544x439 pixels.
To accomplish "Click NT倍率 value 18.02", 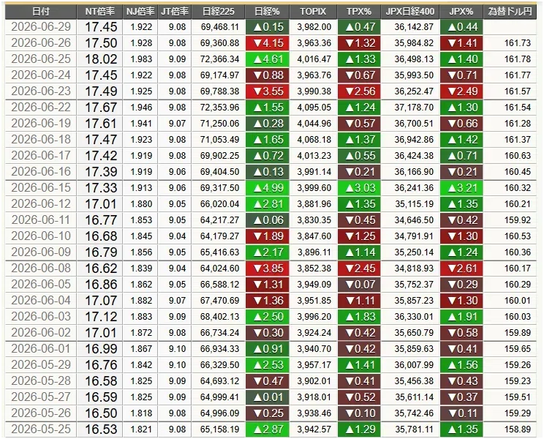I will (101, 59).
